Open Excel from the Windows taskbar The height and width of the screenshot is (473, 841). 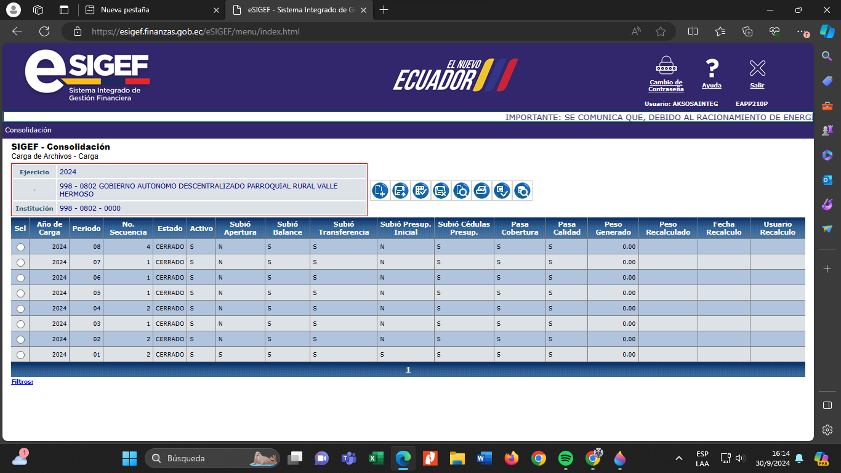(376, 458)
